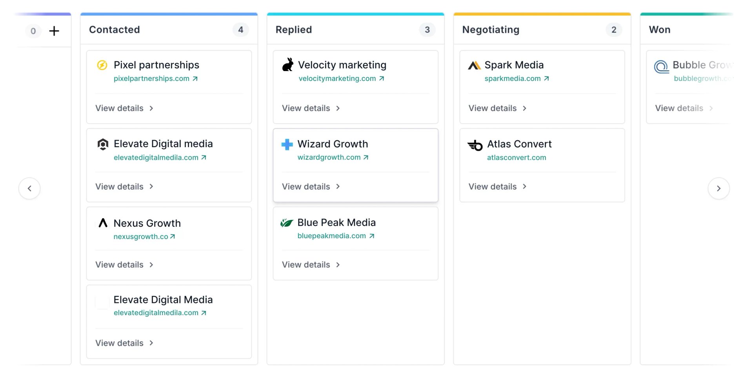View details of Blue Peak Media card

point(311,265)
